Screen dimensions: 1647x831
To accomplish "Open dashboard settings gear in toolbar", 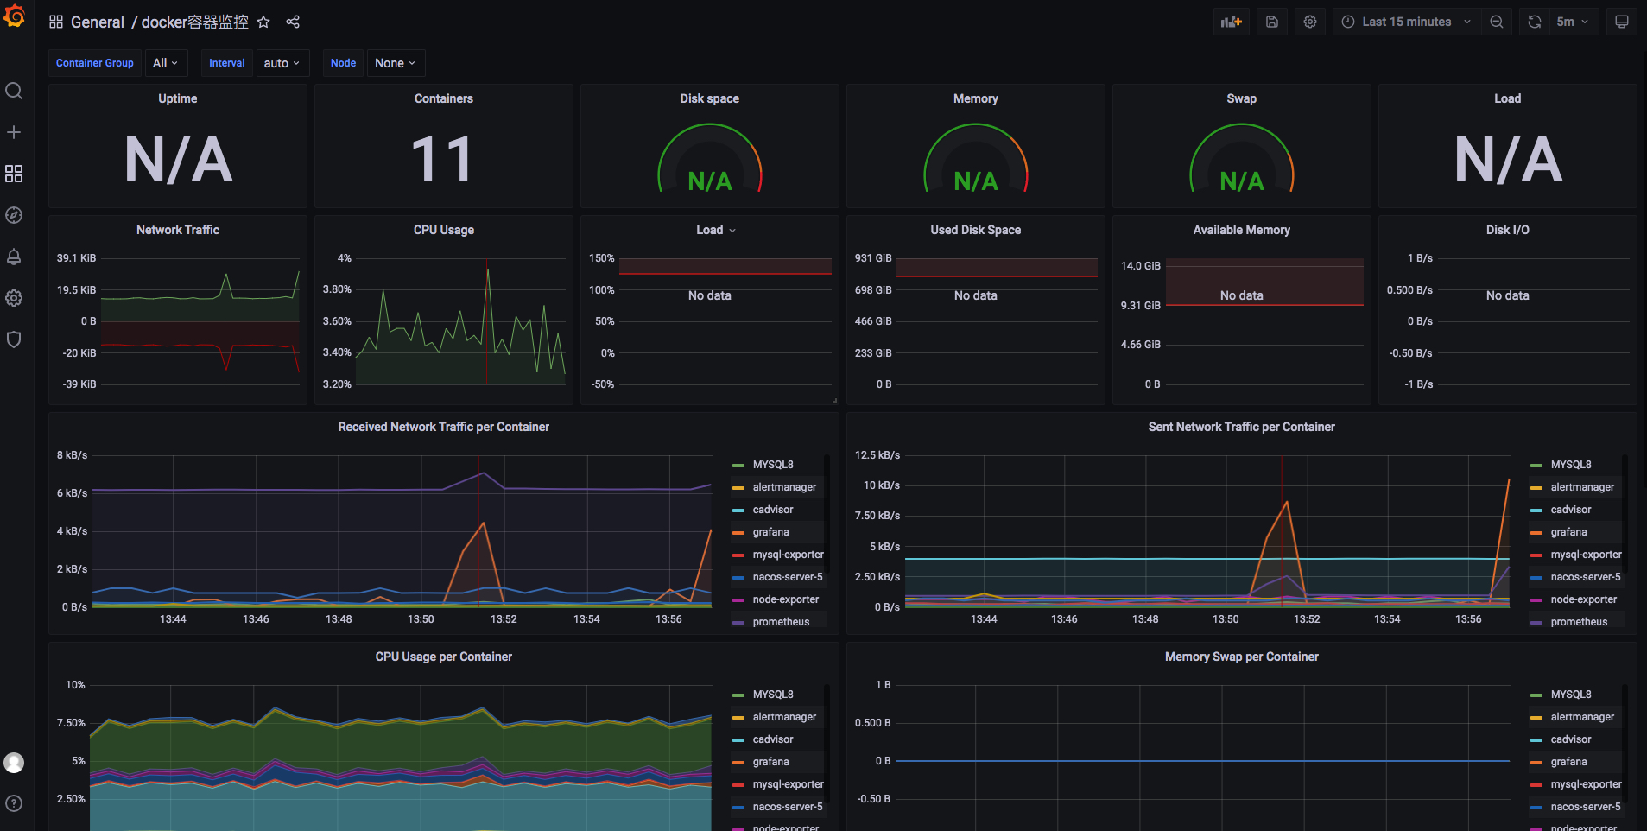I will 1310,22.
